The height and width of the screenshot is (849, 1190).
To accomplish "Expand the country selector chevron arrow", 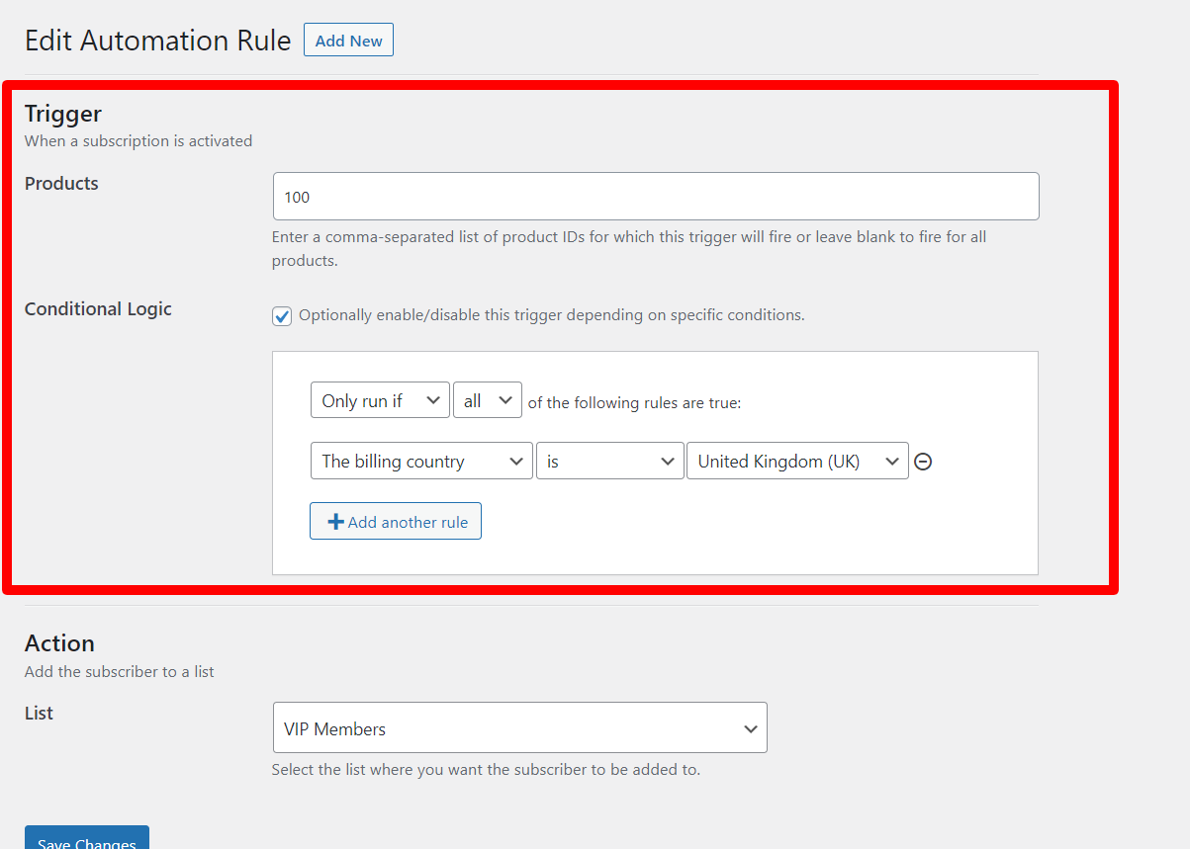I will click(893, 461).
